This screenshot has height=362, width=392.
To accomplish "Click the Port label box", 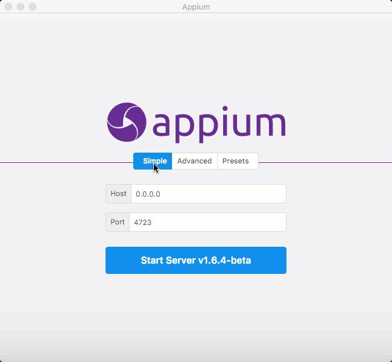I will 118,222.
